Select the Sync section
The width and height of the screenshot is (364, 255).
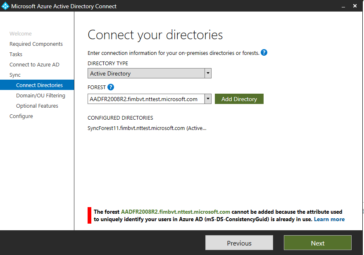pos(15,75)
